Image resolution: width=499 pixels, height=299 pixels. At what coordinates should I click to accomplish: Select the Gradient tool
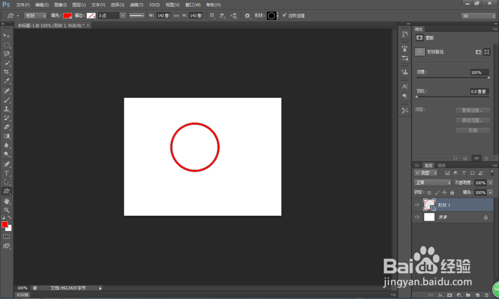(x=6, y=136)
